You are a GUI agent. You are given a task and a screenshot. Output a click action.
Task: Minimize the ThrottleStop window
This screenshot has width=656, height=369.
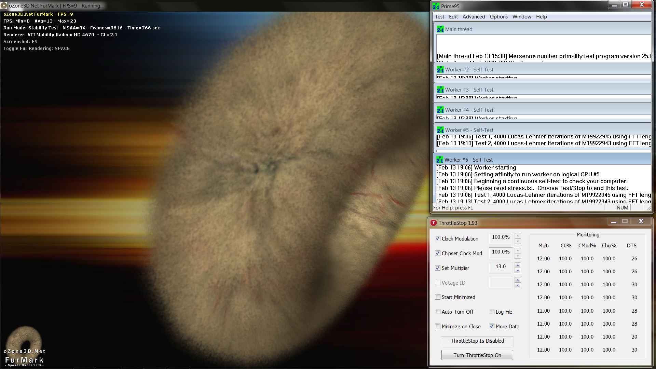[x=614, y=222]
